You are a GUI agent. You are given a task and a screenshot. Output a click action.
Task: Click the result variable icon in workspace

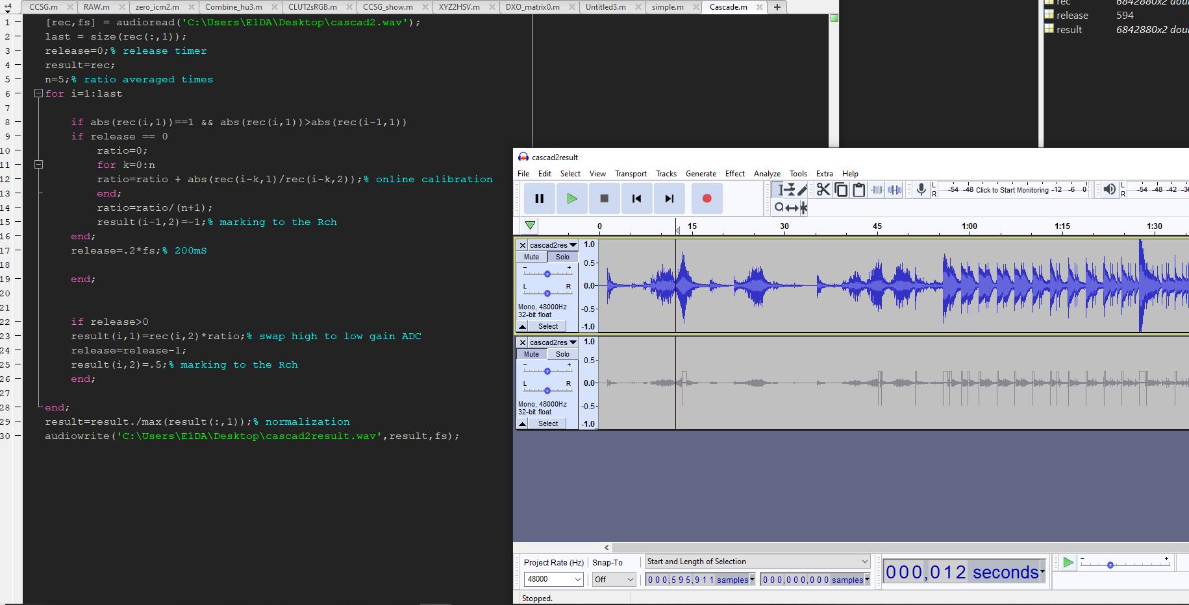pyautogui.click(x=1049, y=29)
